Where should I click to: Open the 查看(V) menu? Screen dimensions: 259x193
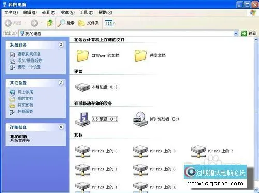click(49, 12)
